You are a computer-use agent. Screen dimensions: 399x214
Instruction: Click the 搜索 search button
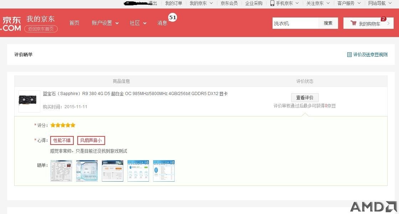(x=328, y=23)
